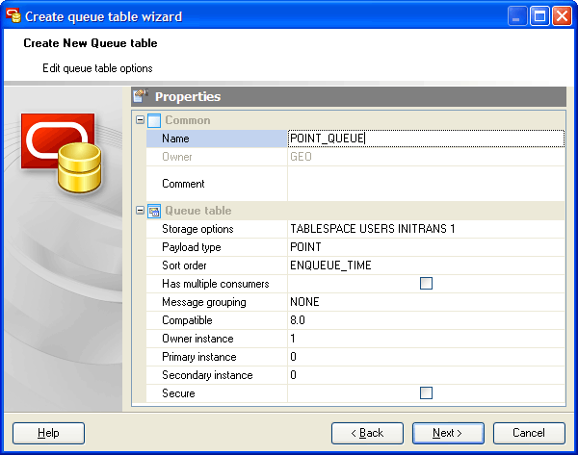Screen dimensions: 578x455
Task: Click the wizard title bar app icon
Action: coord(13,16)
